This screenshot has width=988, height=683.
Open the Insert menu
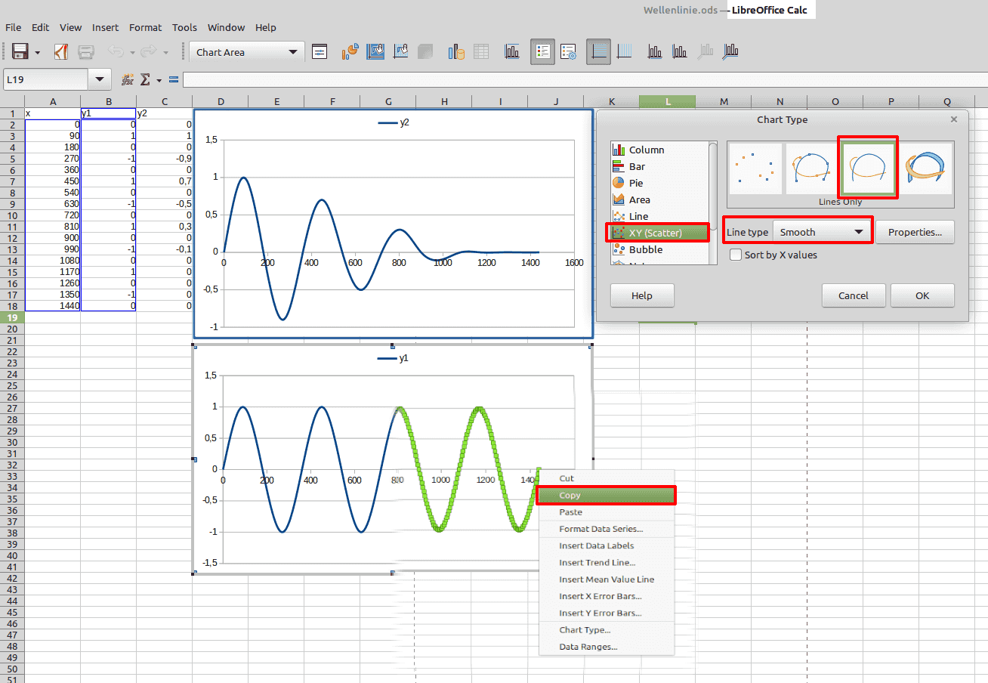105,27
